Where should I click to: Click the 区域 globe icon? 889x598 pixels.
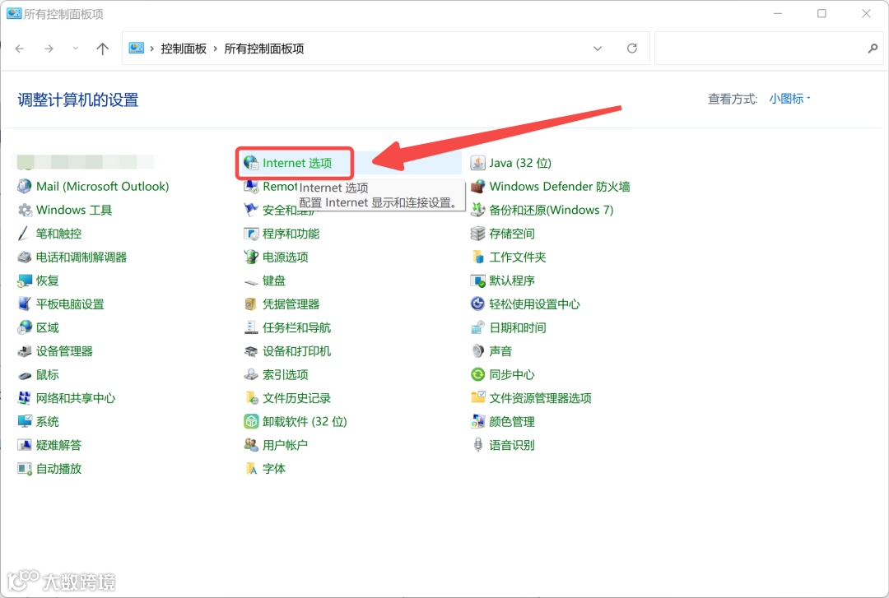[x=25, y=327]
